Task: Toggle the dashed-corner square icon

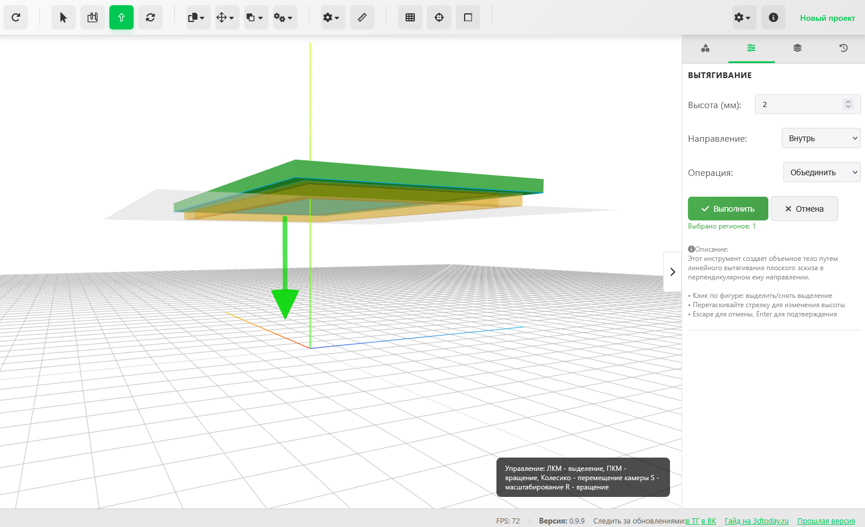Action: (x=468, y=17)
